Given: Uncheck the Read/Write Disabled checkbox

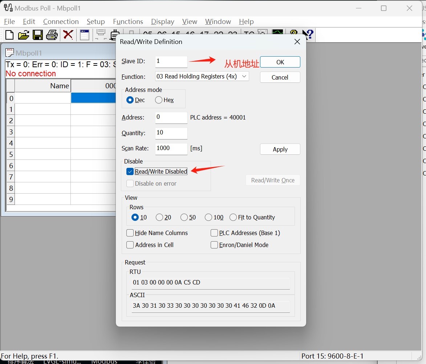Looking at the screenshot, I should tap(130, 171).
